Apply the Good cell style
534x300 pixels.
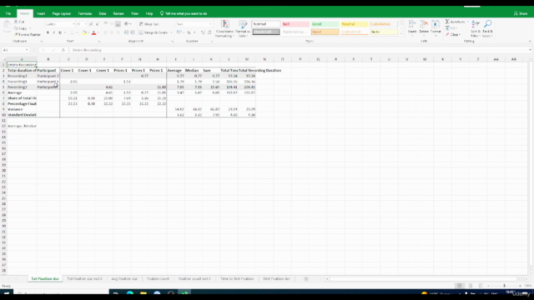tap(325, 24)
